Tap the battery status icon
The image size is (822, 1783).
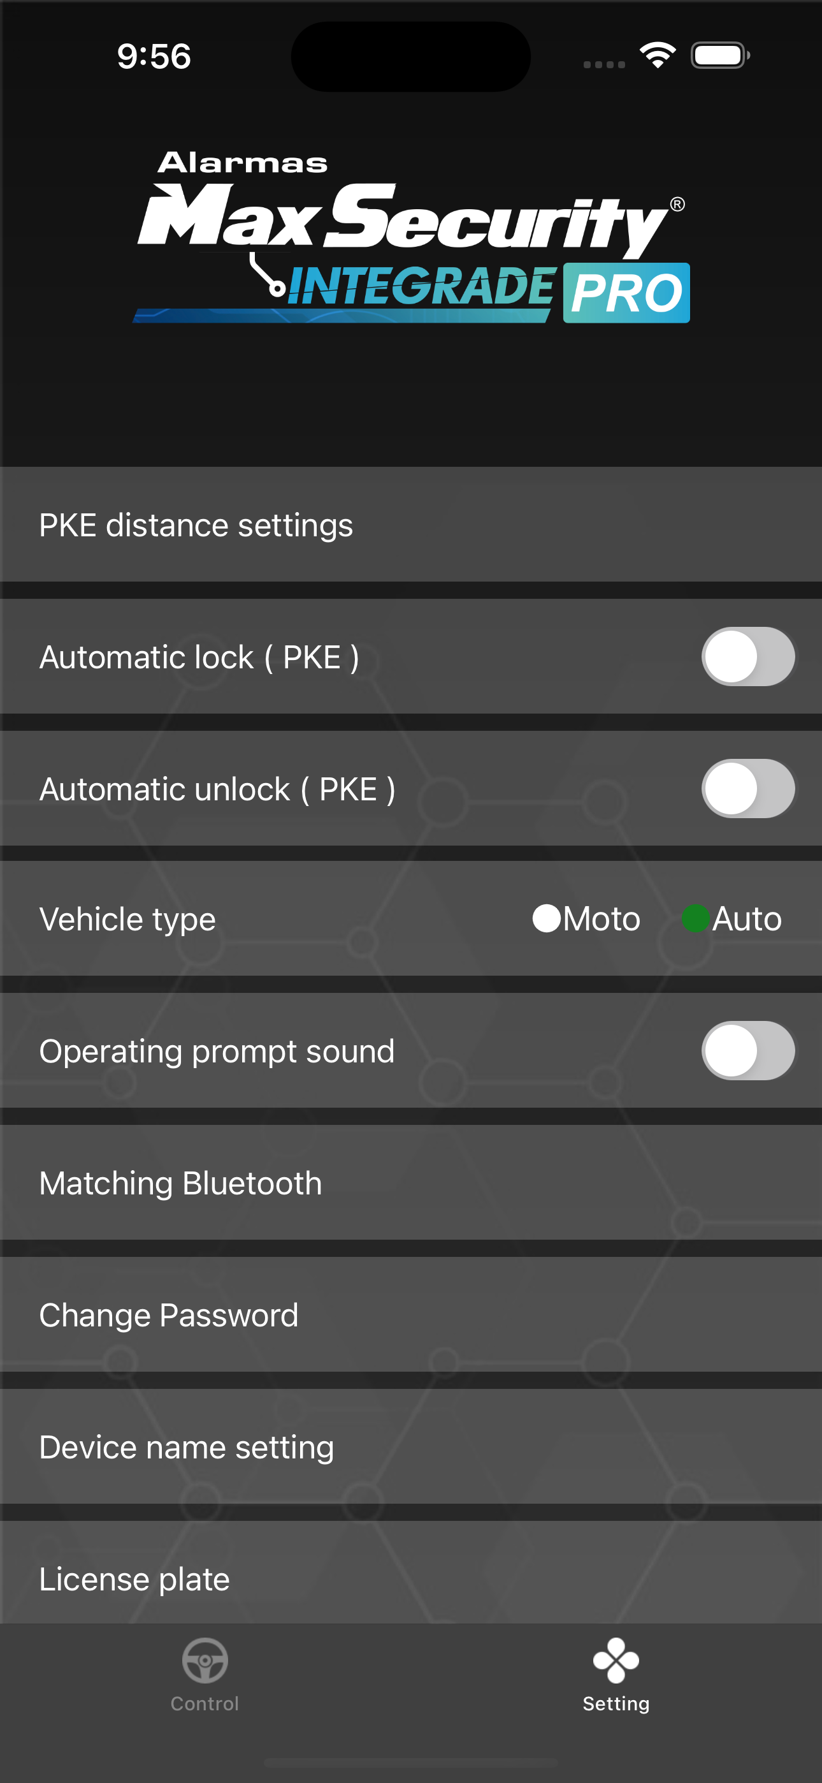(720, 55)
